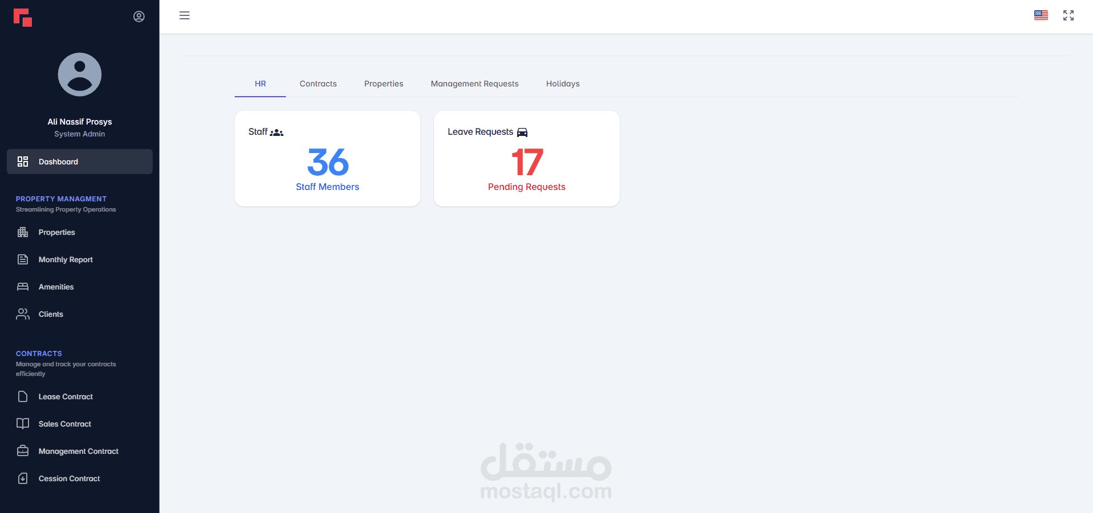
Task: Select the Management Contract briefcase icon
Action: 22,450
